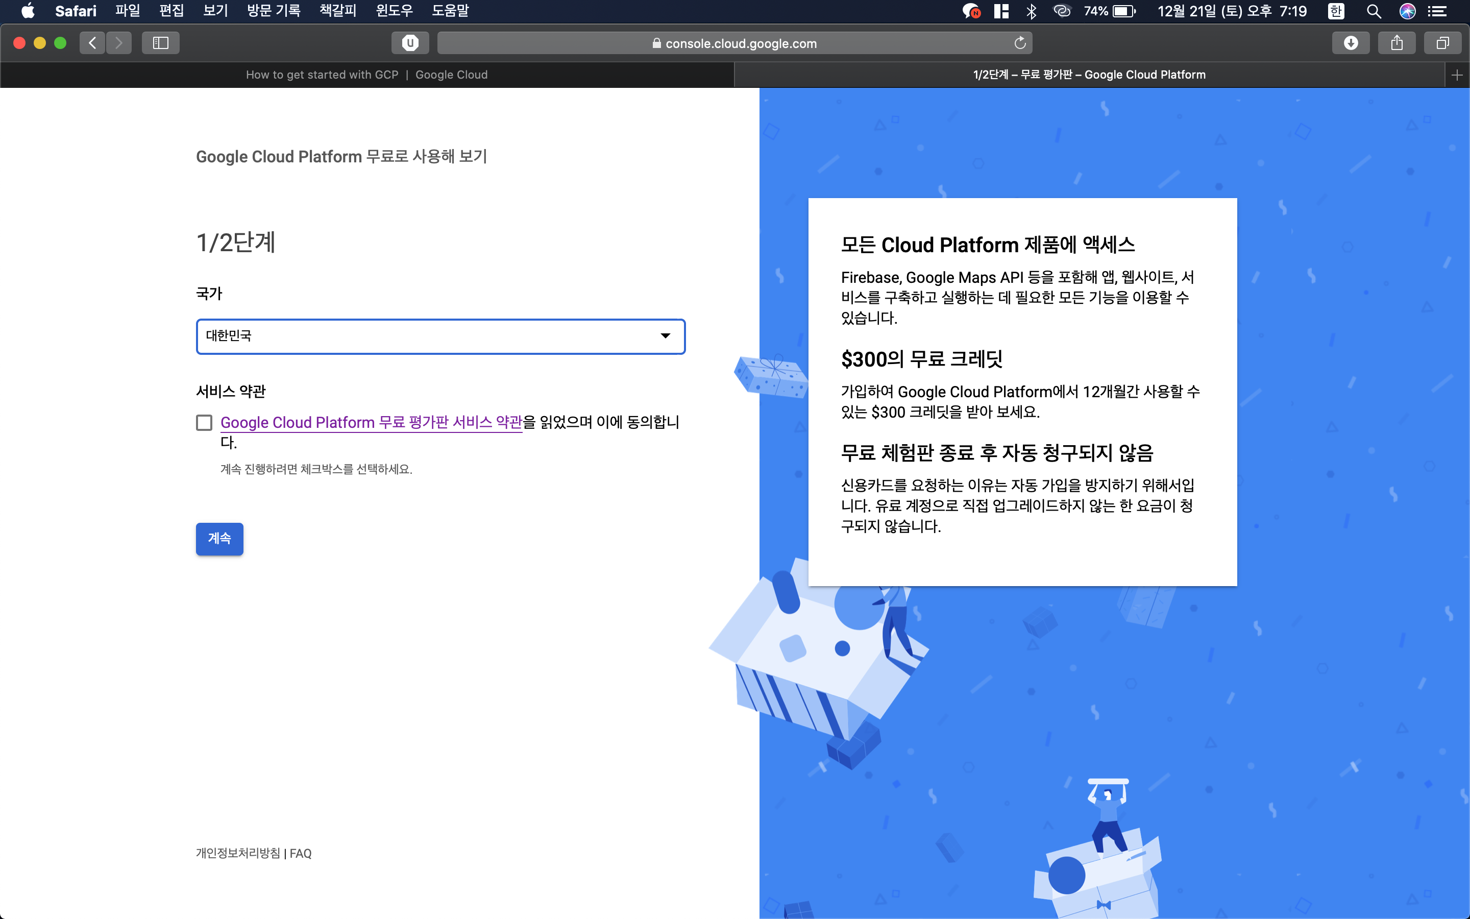Open the 책갈피 menu in menu bar
Screen dimensions: 1470x919
point(338,11)
